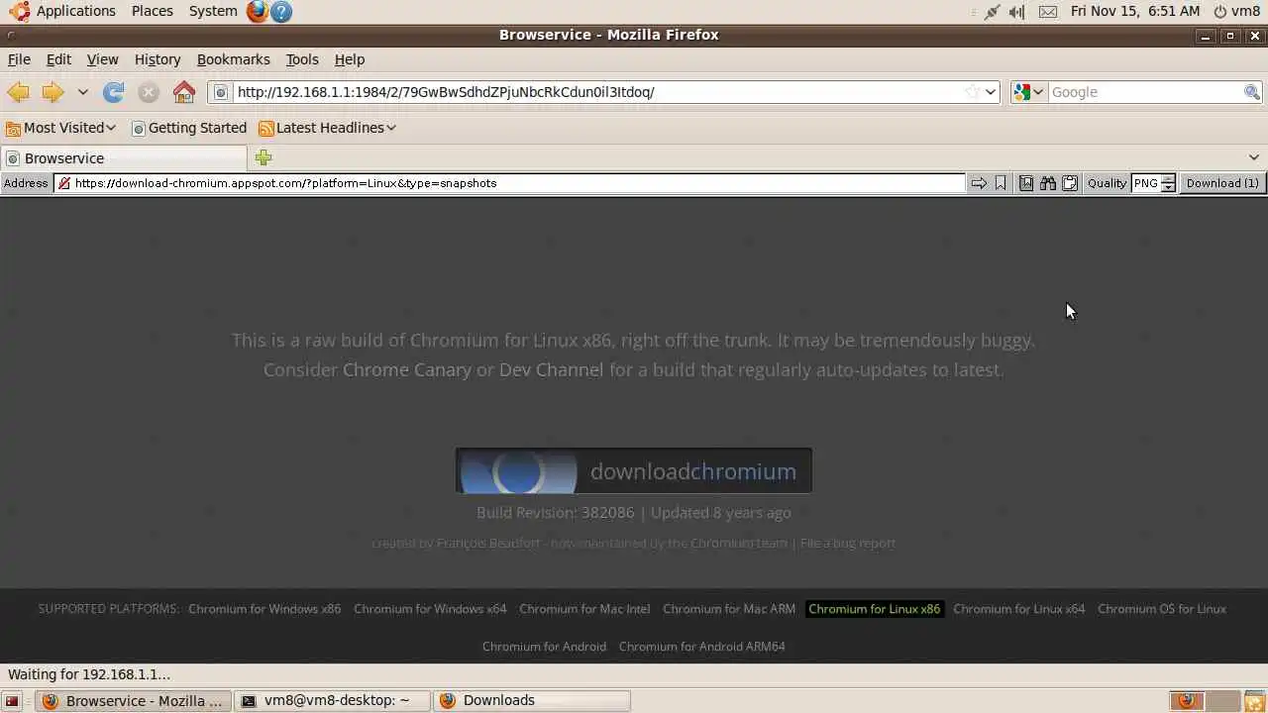
Task: Select Chromium for Linux x86 platform
Action: (x=874, y=609)
